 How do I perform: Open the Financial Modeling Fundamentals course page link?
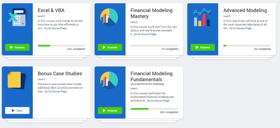(x=158, y=101)
